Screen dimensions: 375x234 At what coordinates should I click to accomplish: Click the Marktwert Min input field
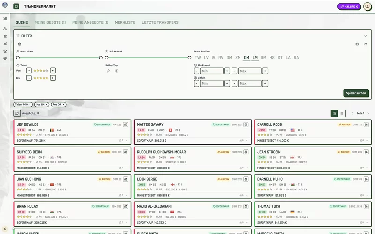pyautogui.click(x=212, y=71)
